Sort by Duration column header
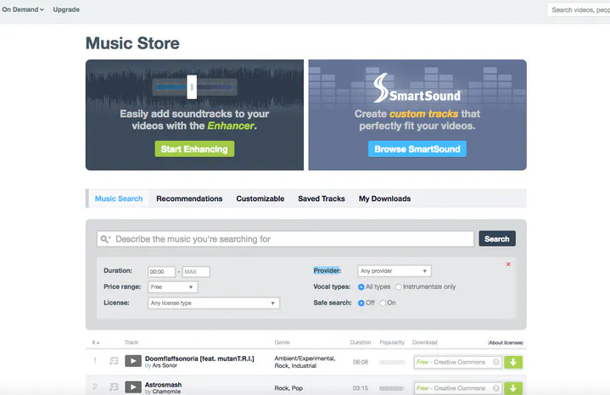Screen dimensions: 610x395 pos(361,342)
